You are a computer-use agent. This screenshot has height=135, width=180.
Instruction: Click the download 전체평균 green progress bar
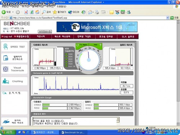(x=46, y=105)
